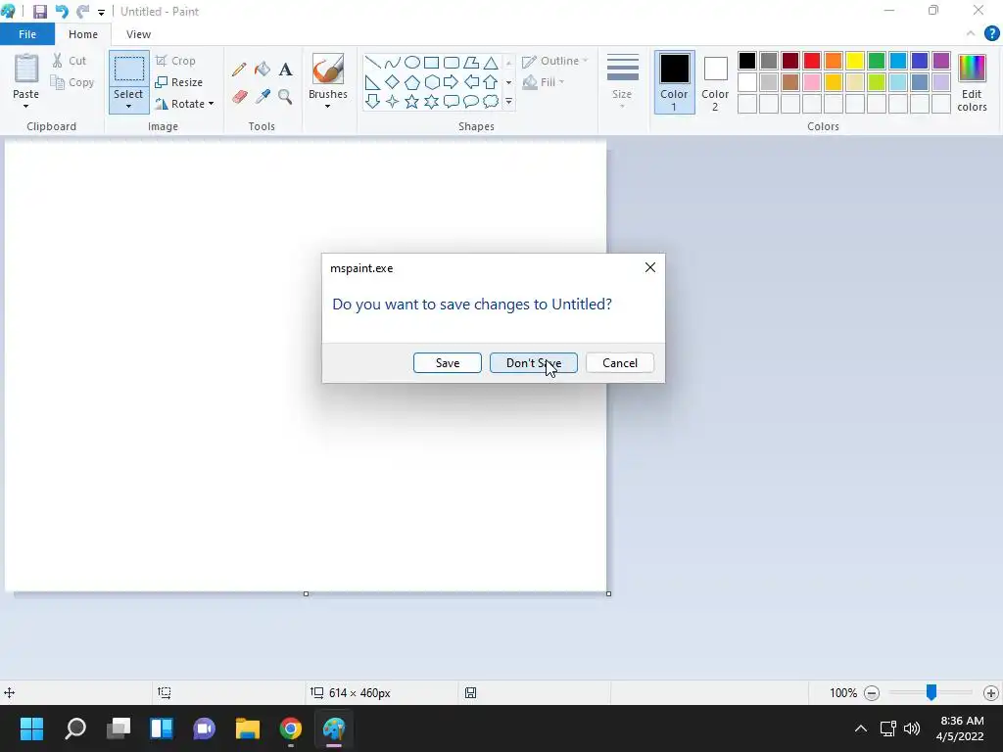Choose the Hexagon shape
1003x752 pixels.
[432, 82]
